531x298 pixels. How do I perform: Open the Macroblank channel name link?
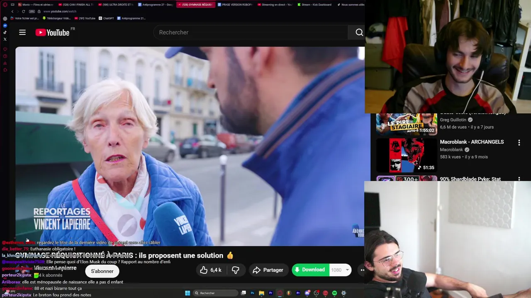tap(451, 149)
